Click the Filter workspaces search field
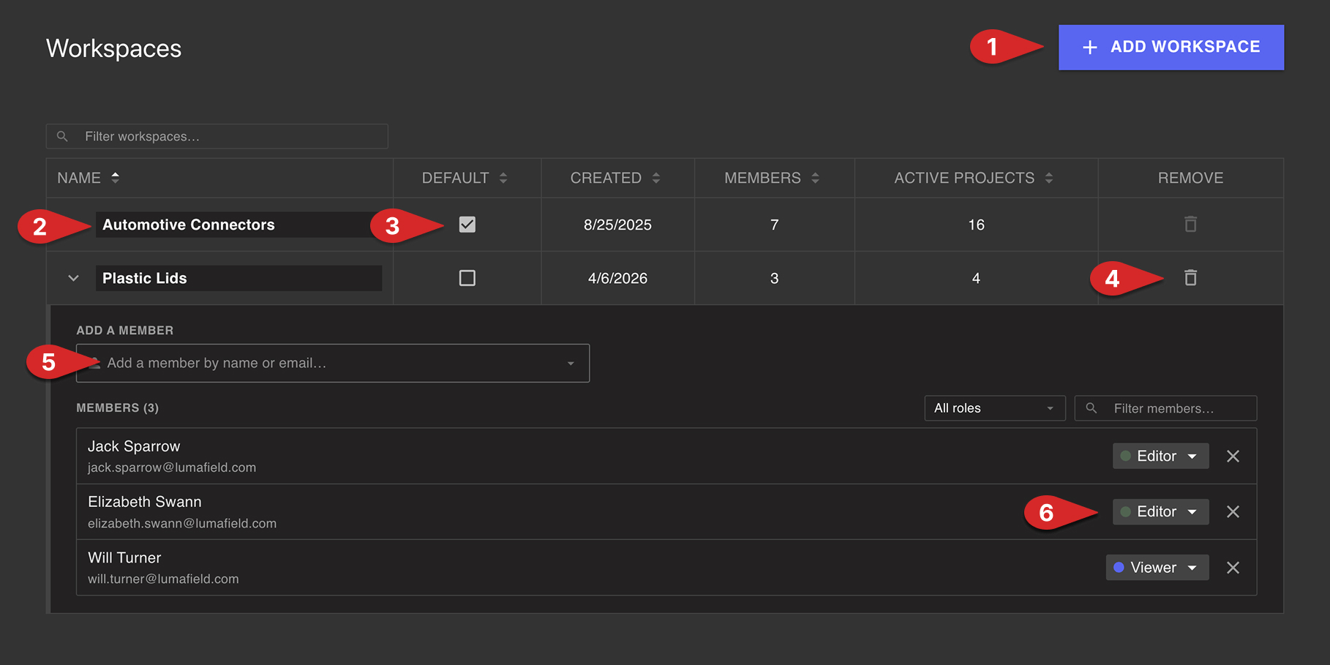The height and width of the screenshot is (665, 1330). (217, 136)
